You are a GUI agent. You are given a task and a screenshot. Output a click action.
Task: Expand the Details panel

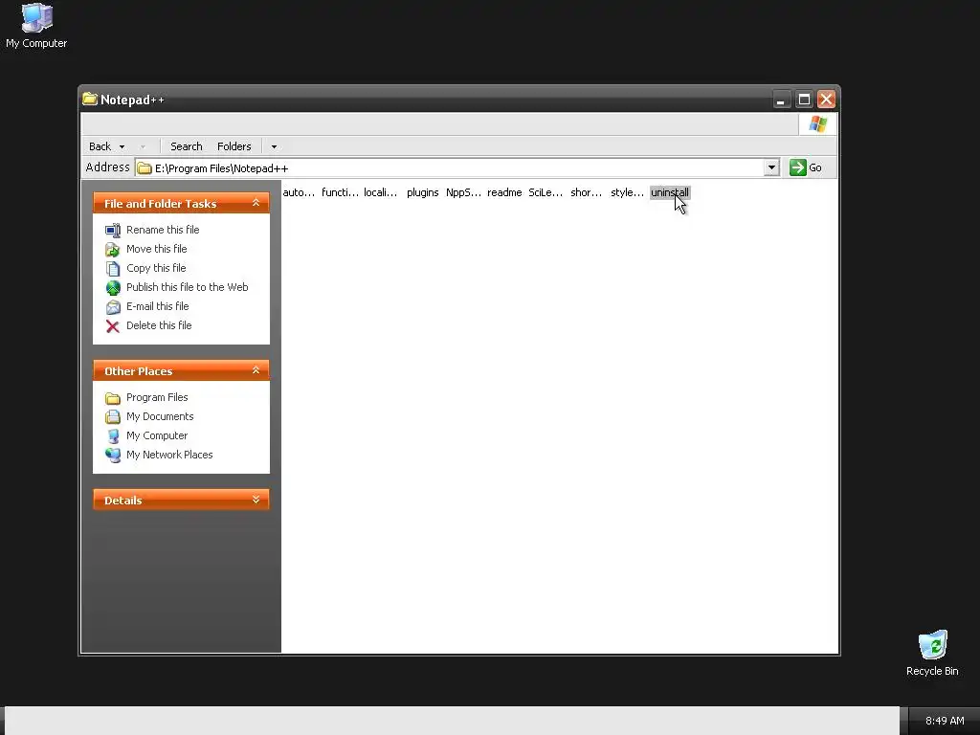256,500
